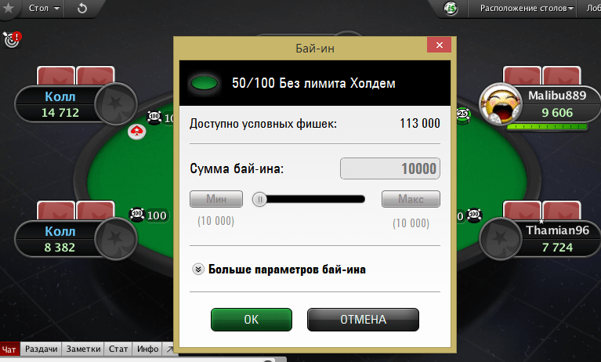Click the pop-out arrow next to Инфо tab
This screenshot has height=362, width=601.
coord(168,349)
